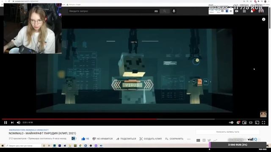Open Chrome from the taskbar
Image resolution: width=271 pixels, height=152 pixels.
pos(80,146)
